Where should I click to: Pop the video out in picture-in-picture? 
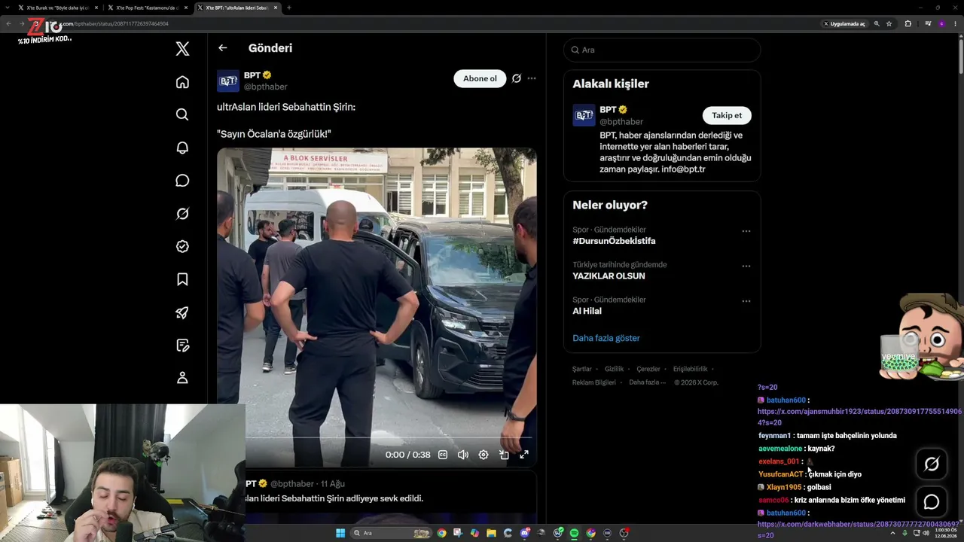(504, 455)
